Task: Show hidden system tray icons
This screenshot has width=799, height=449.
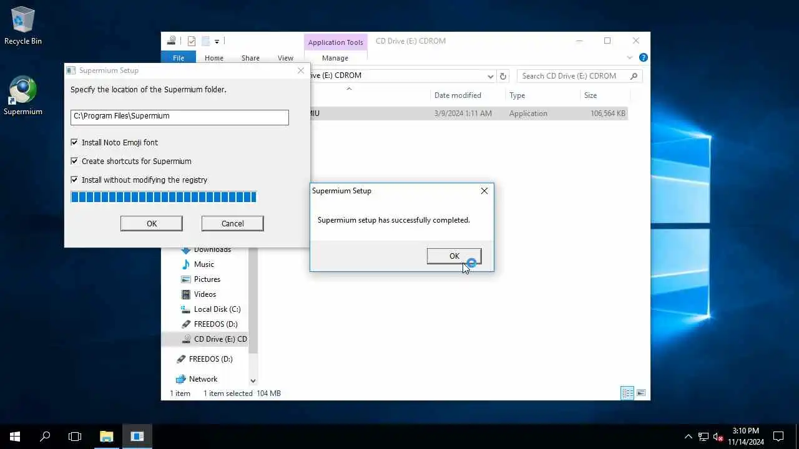Action: pos(689,437)
